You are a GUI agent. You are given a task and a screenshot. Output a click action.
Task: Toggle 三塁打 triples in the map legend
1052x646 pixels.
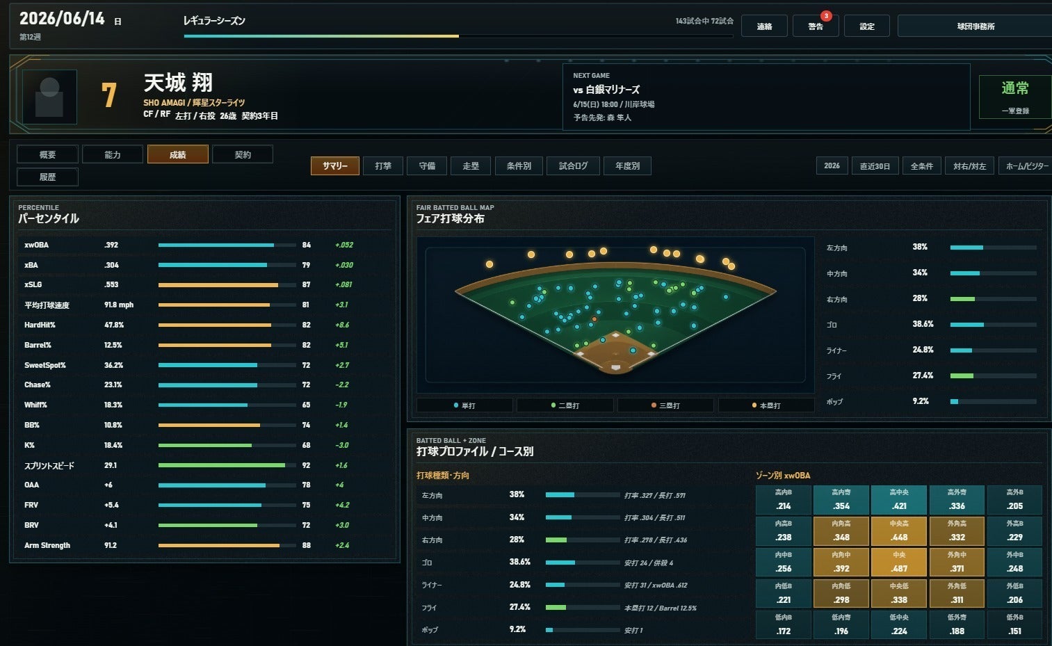point(665,405)
